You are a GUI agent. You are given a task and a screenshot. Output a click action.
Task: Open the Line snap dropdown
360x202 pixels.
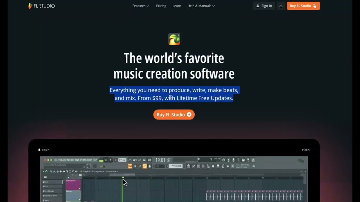159,166
